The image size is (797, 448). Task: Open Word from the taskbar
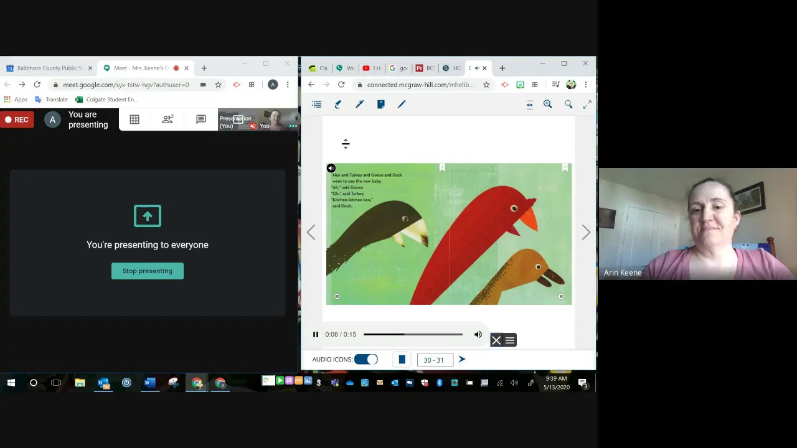click(x=150, y=383)
